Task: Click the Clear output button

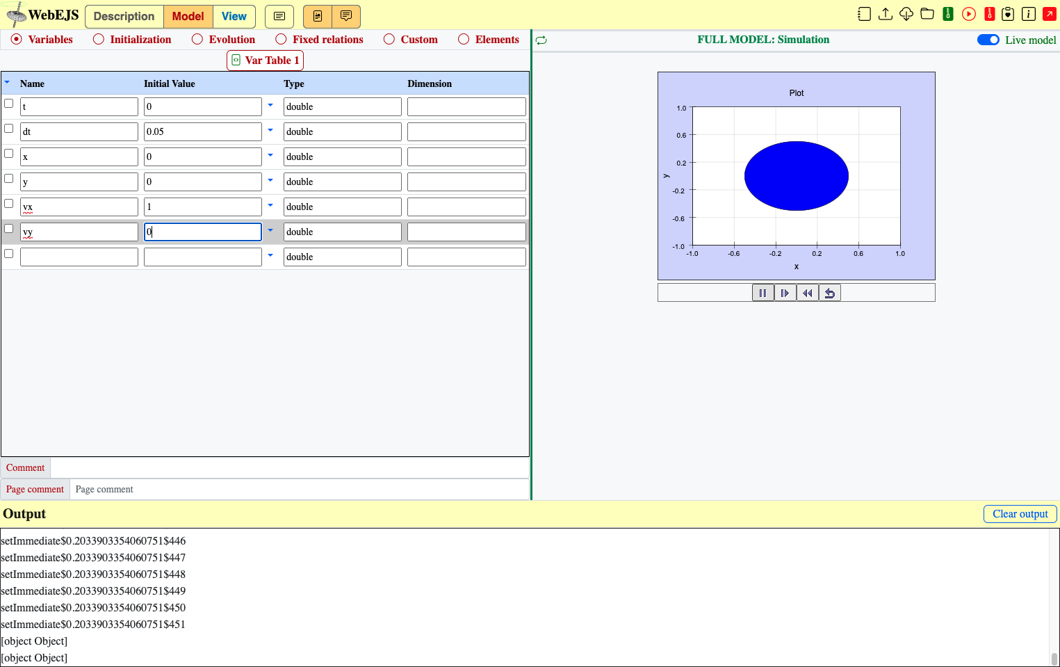Action: coord(1020,513)
